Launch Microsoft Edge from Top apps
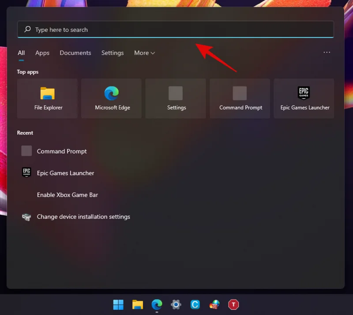 [x=112, y=98]
